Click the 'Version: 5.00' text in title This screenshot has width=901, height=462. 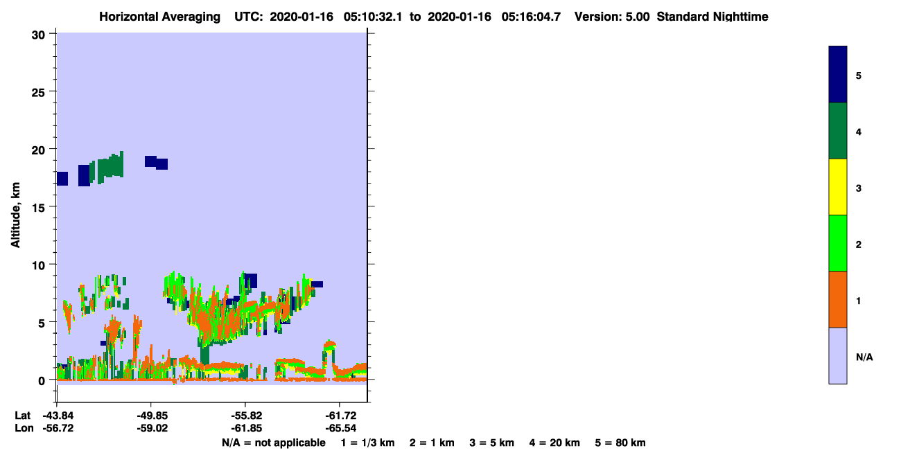[x=612, y=17]
